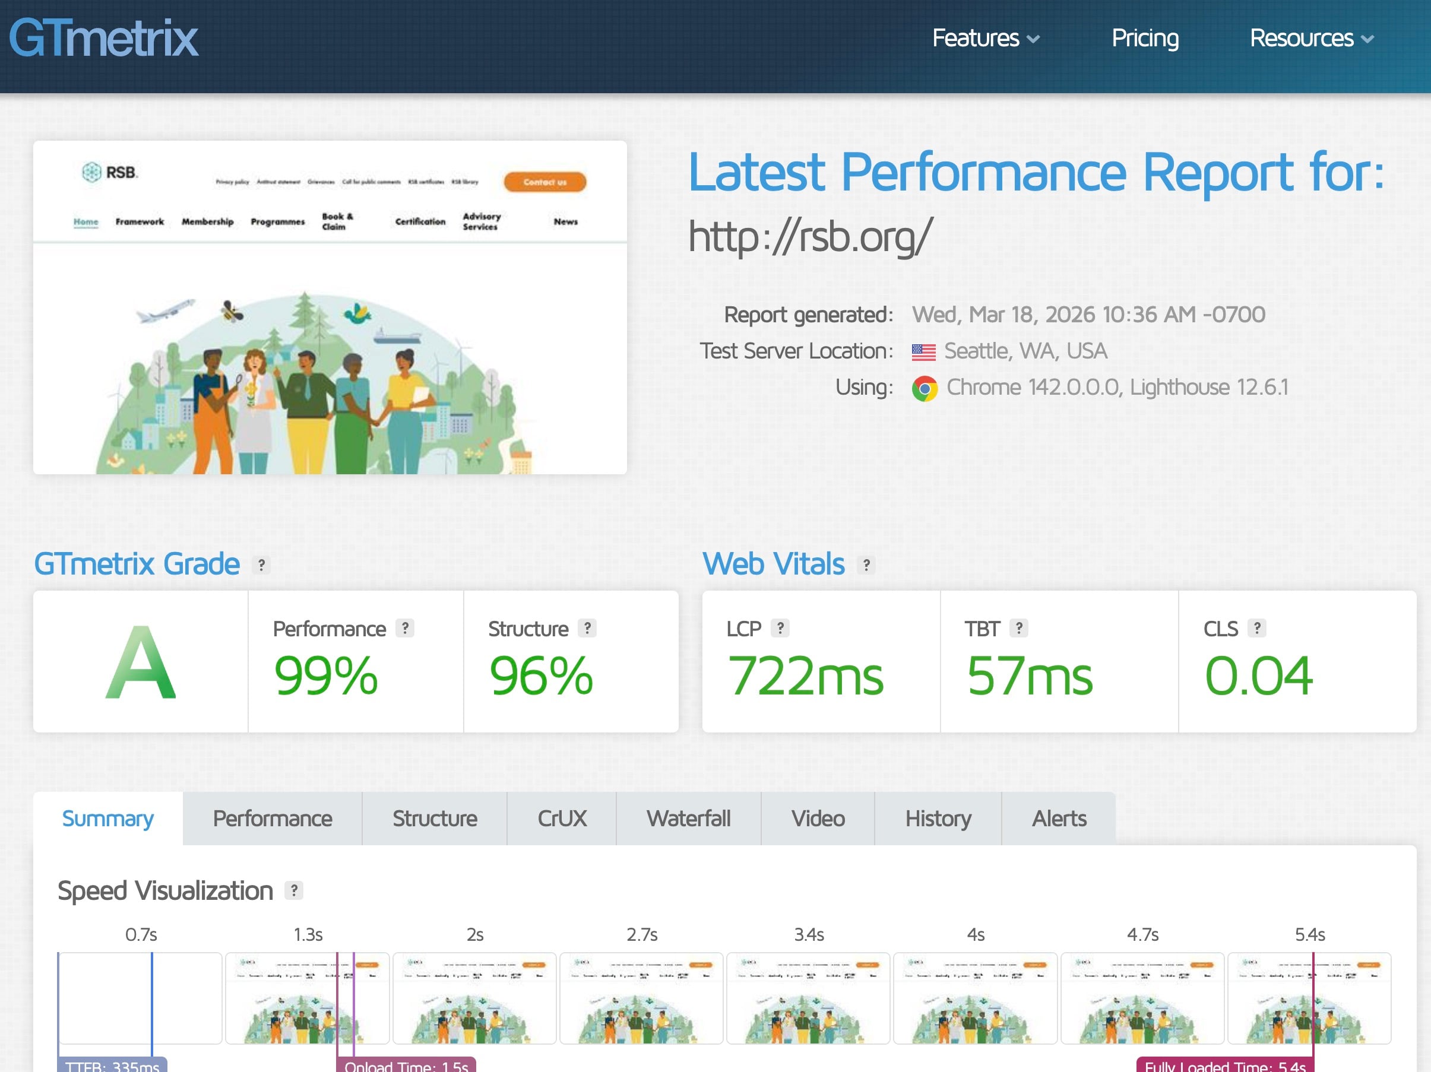Switch to the Waterfall tab
Screen dimensions: 1431x1072
coord(688,819)
